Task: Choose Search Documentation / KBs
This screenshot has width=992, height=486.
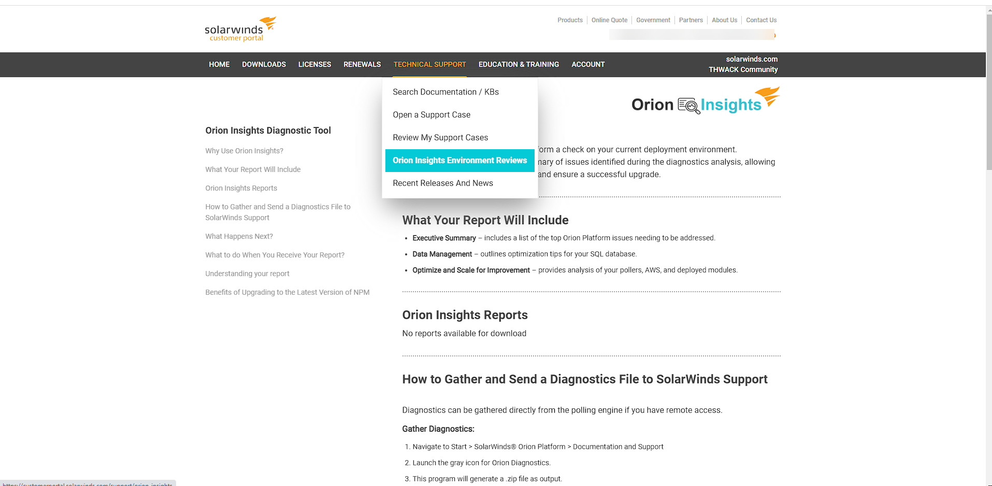Action: click(460, 92)
